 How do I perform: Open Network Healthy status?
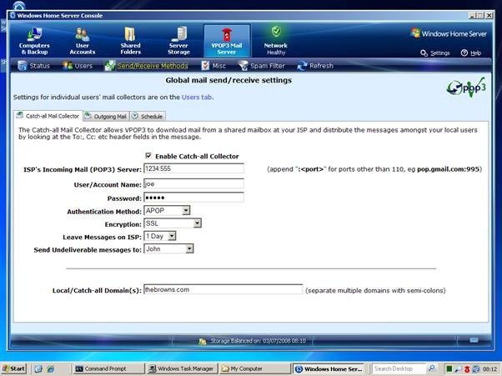(x=276, y=41)
